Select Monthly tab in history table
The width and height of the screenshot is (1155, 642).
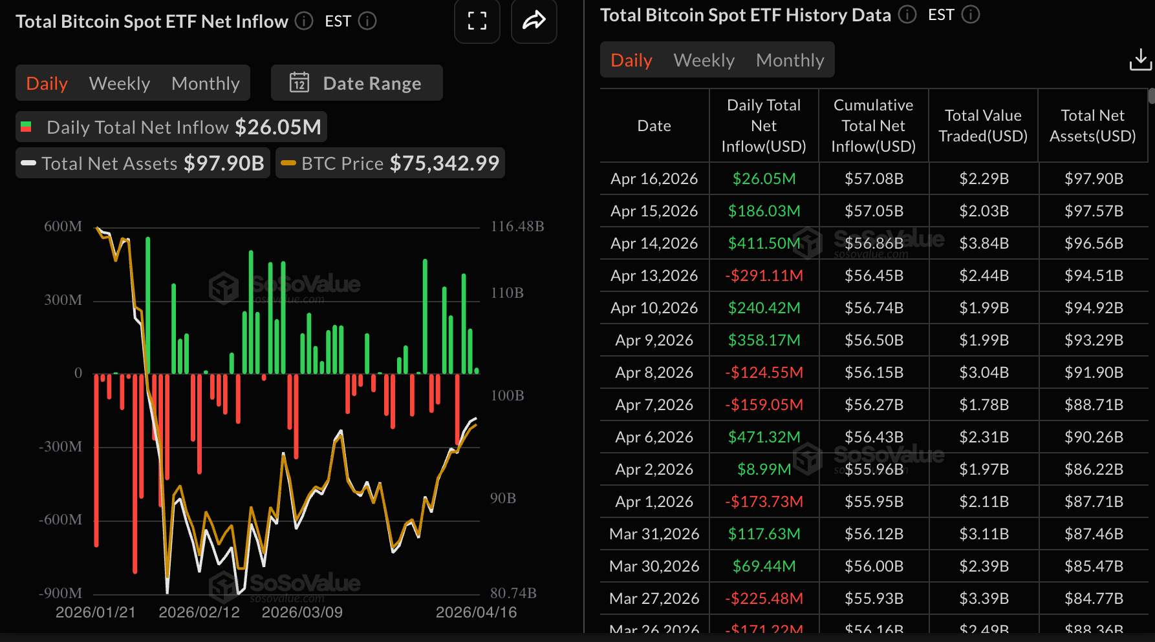click(790, 60)
